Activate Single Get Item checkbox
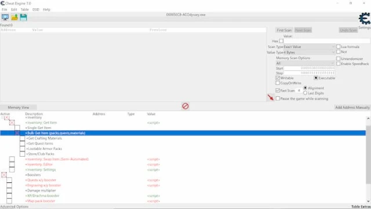 click(17, 128)
